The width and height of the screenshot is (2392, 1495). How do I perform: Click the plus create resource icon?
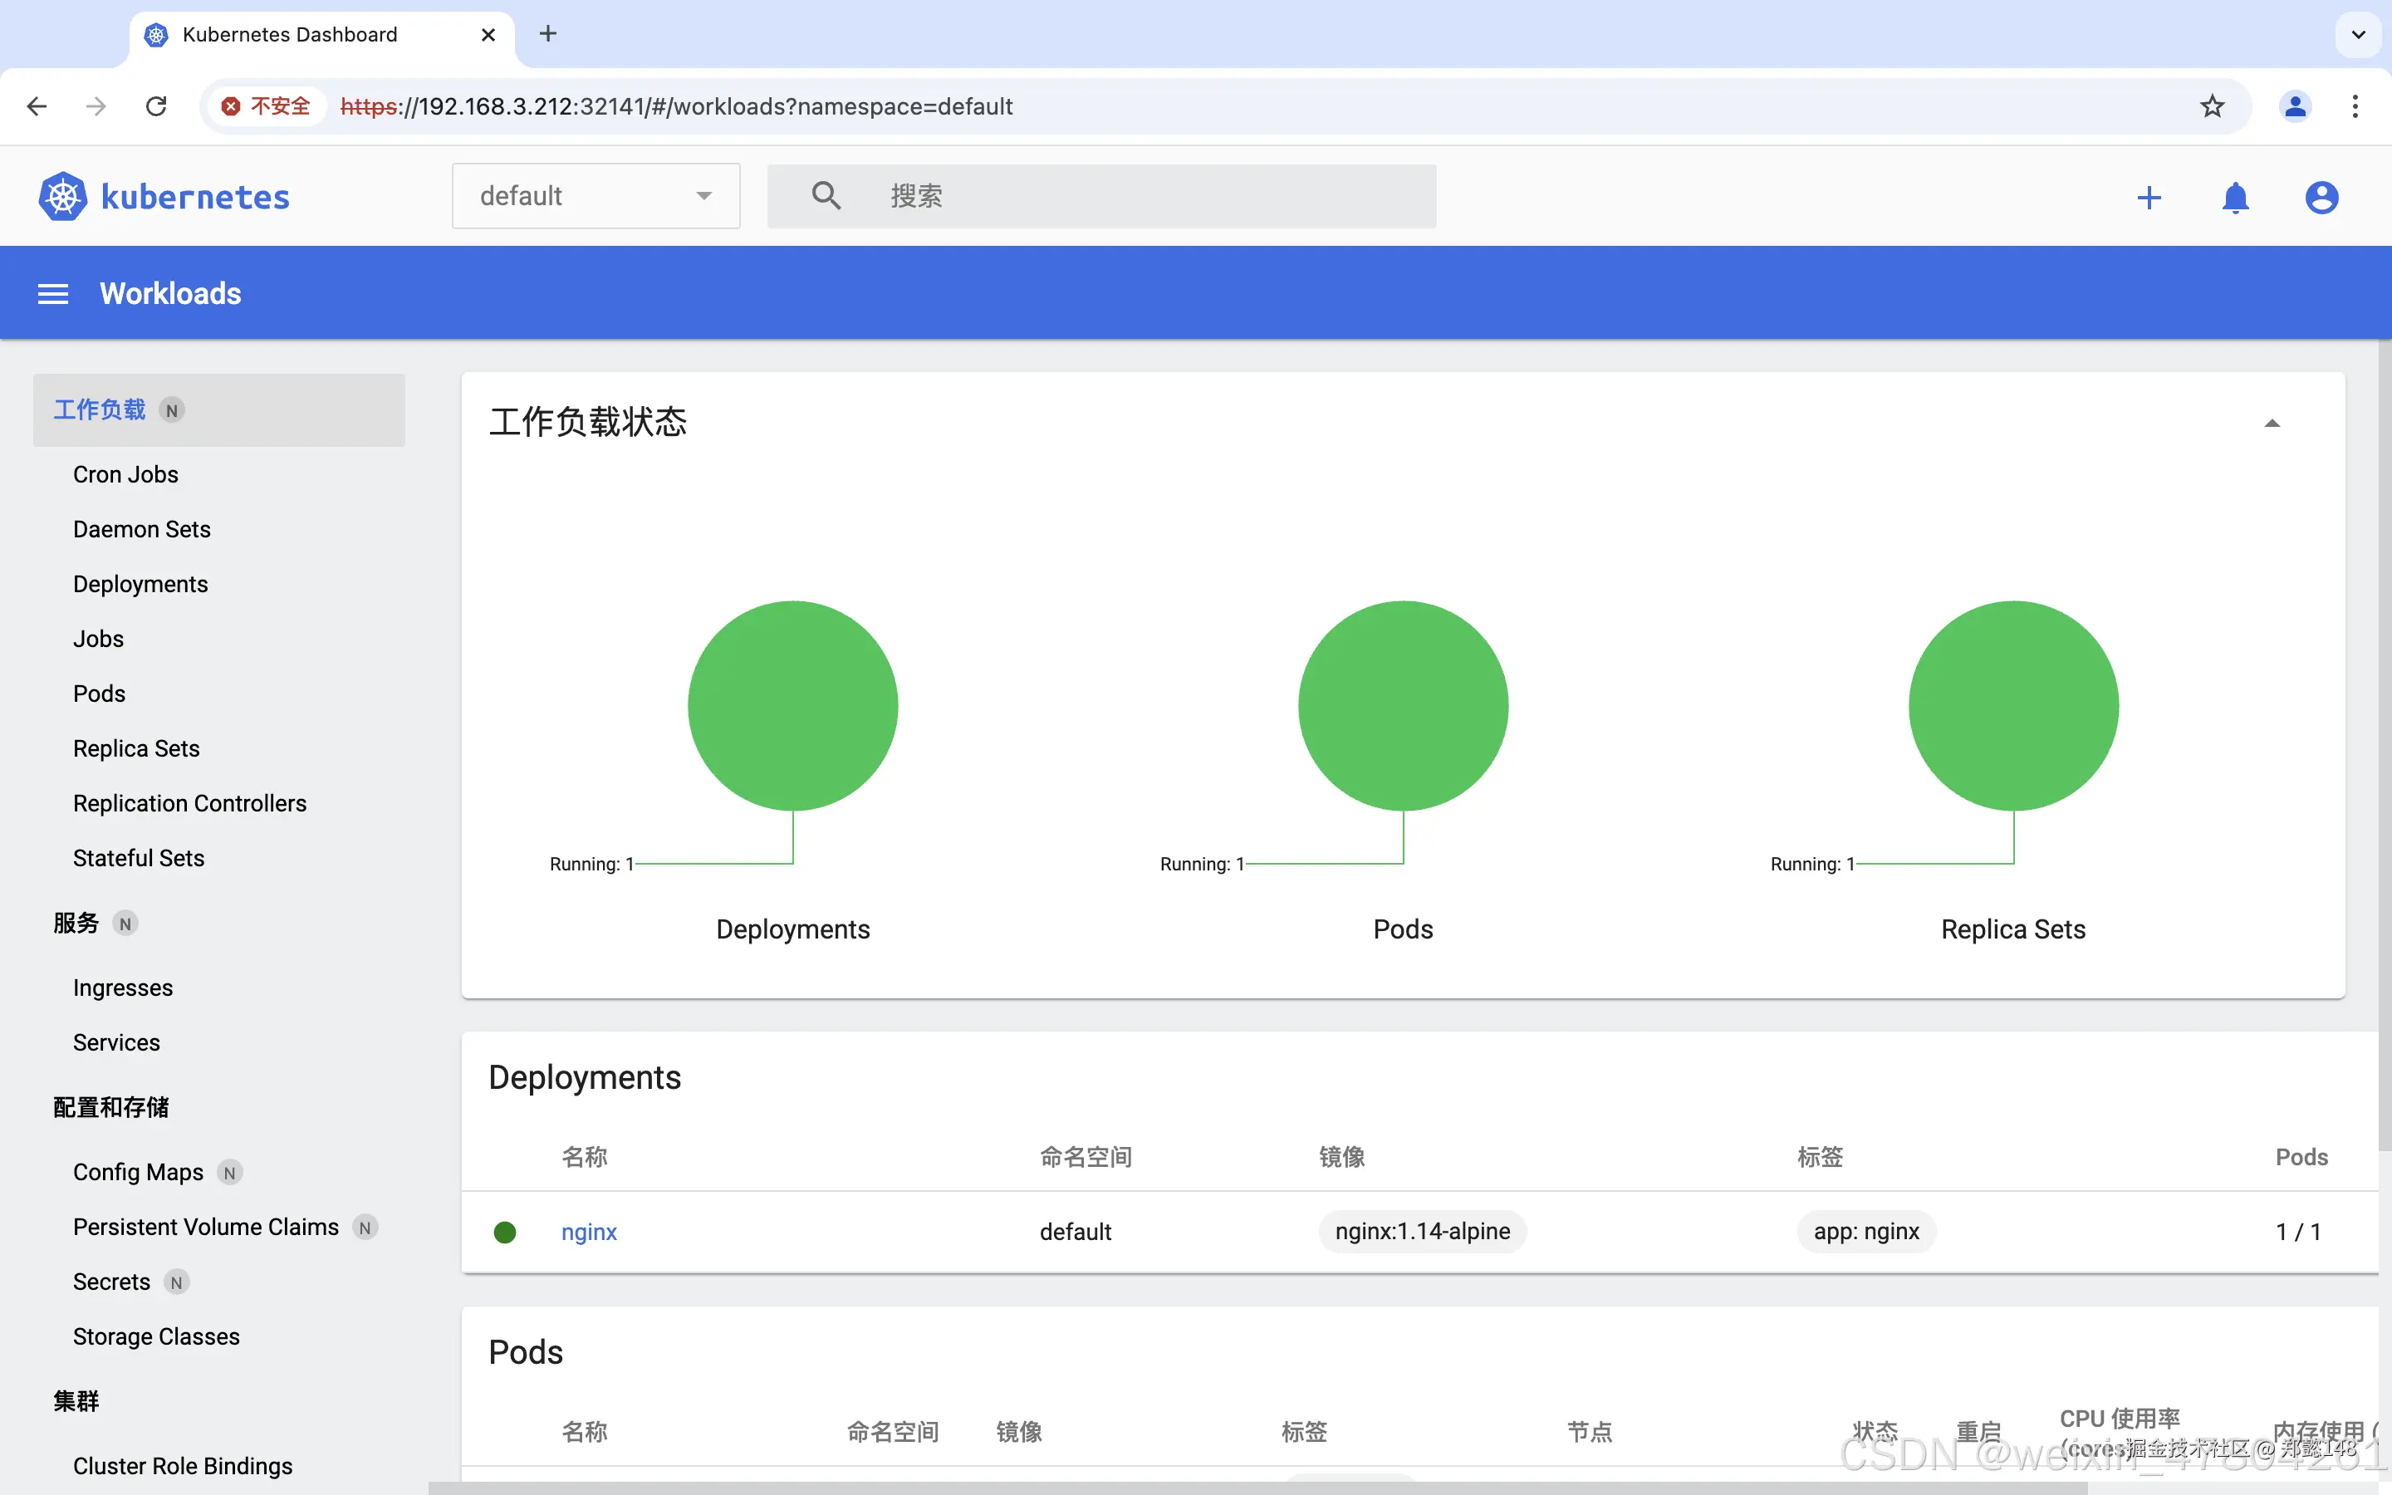(x=2149, y=198)
